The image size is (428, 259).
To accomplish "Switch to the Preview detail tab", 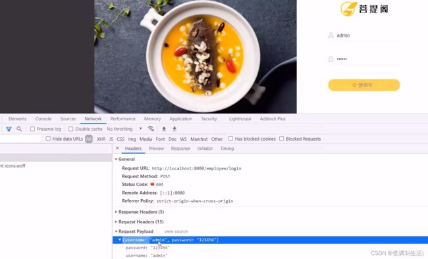I will pyautogui.click(x=156, y=149).
